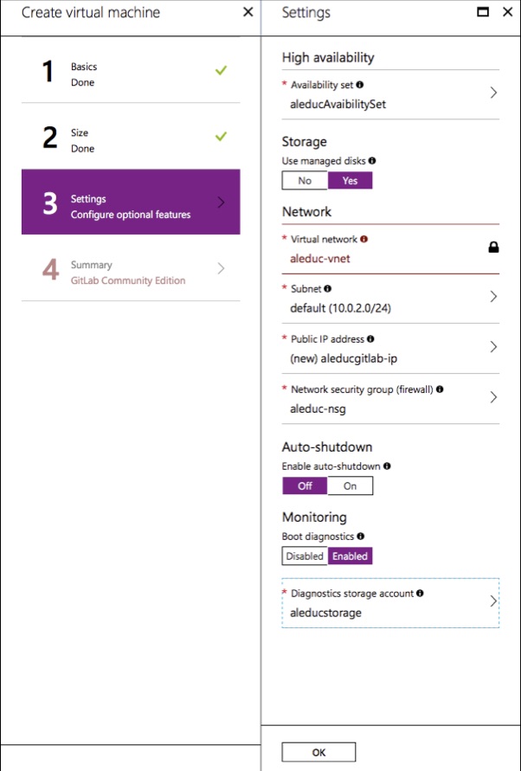Click the lock icon on Virtual network field
Screen dimensions: 521x771
493,247
